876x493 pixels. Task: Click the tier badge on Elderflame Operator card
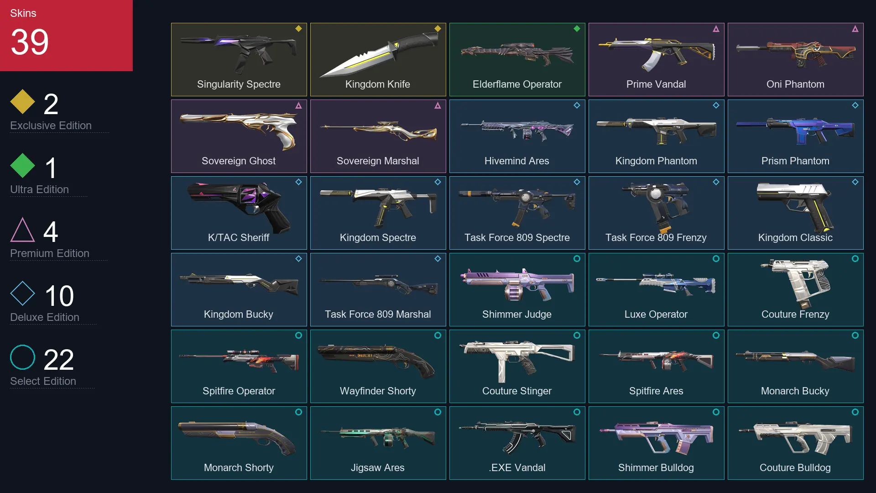[x=577, y=29]
